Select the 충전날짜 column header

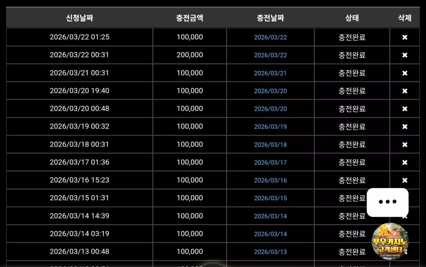270,18
